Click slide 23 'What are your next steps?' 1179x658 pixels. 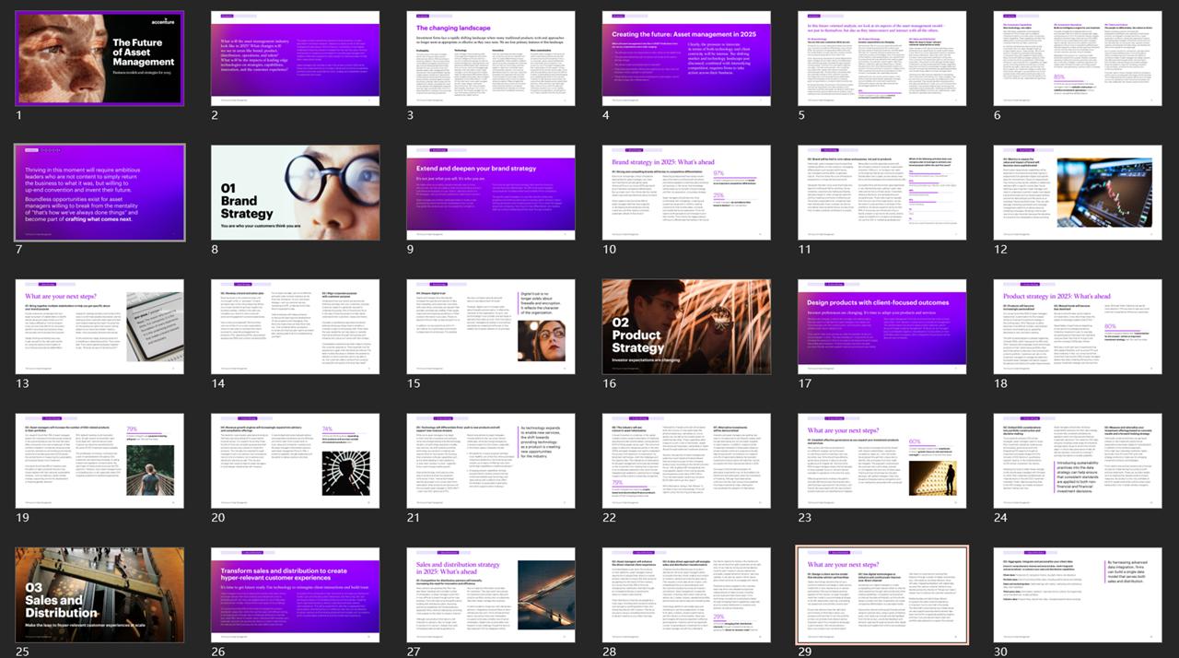tap(882, 461)
